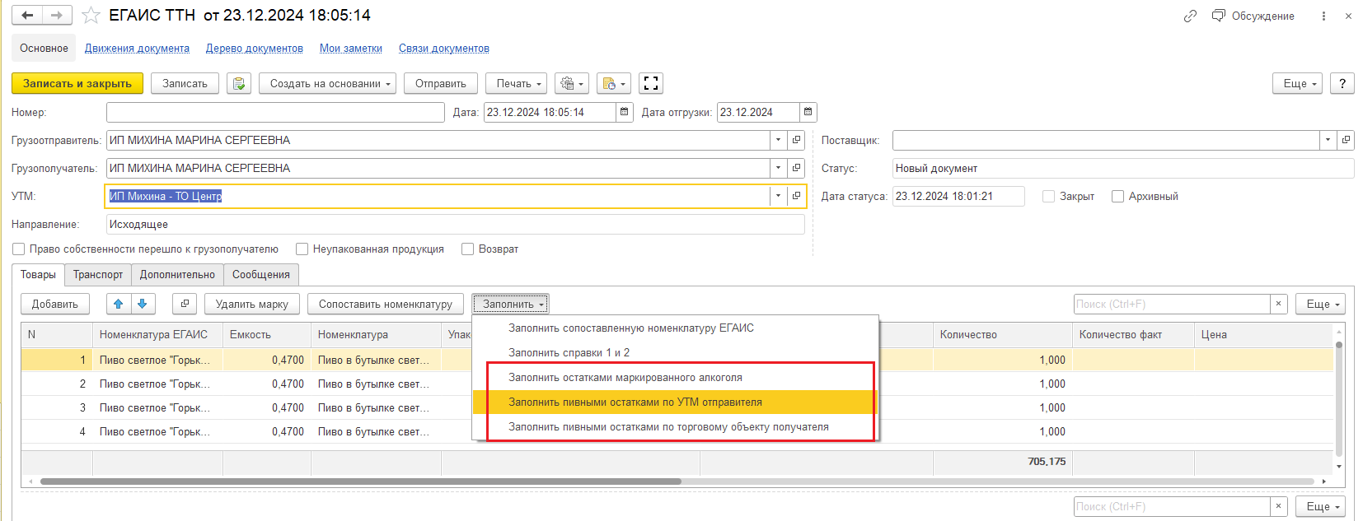Expand the Печать dropdown button
Screen dimensions: 1363x521
coord(519,83)
